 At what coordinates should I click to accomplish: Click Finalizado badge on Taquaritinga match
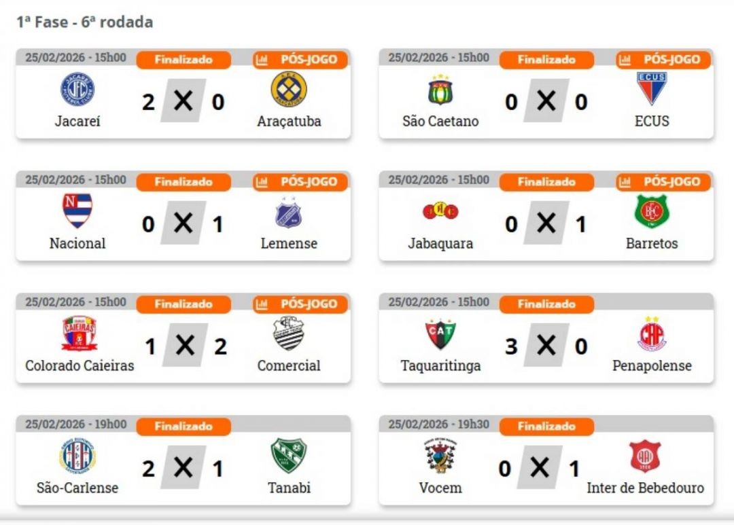coord(546,304)
